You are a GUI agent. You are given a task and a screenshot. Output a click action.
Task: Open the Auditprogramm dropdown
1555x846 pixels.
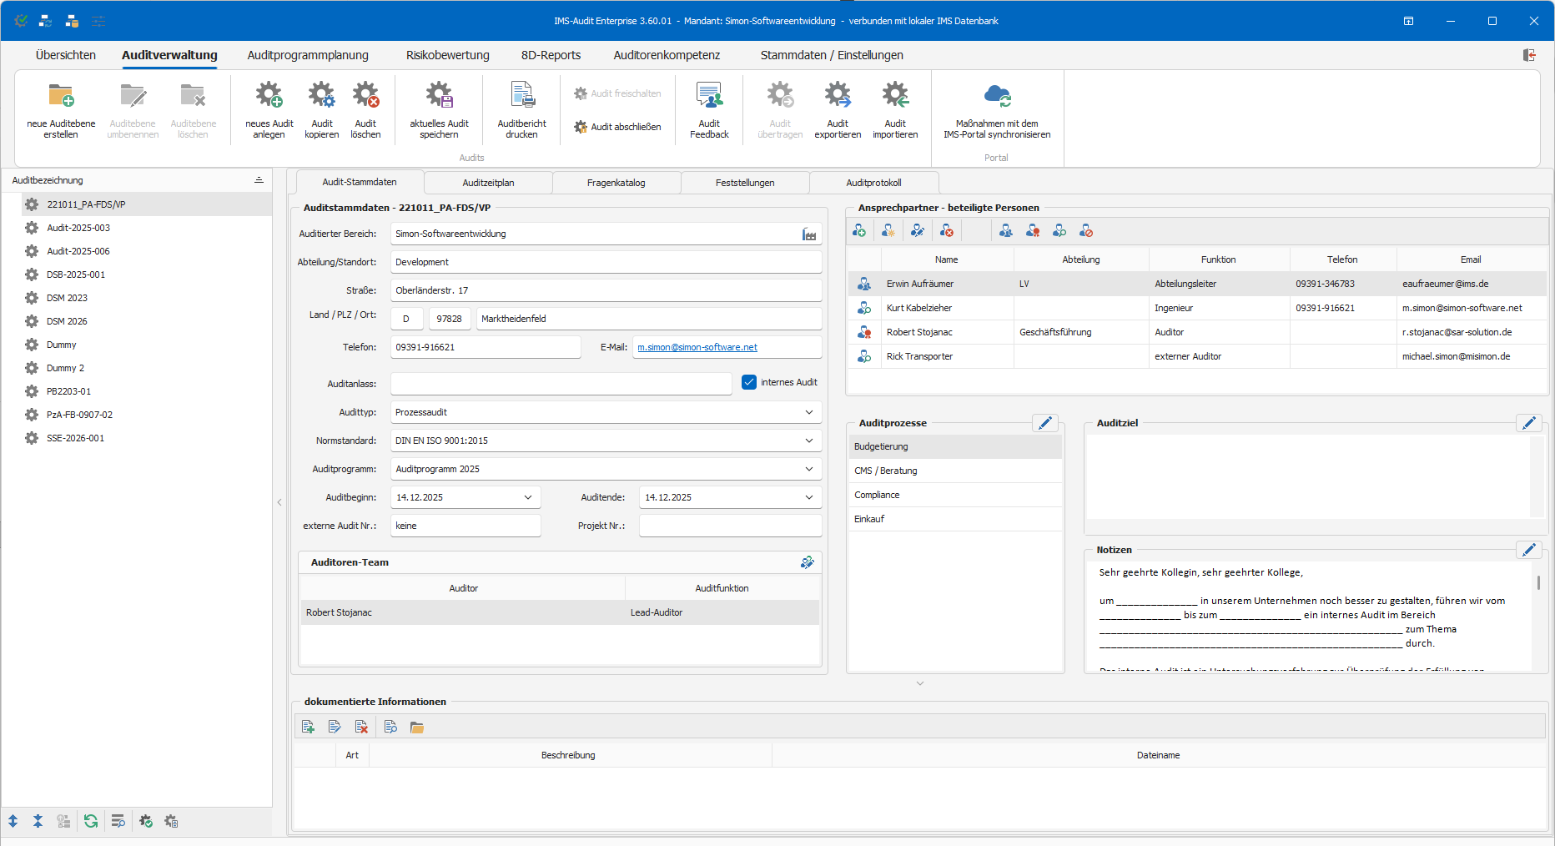(x=809, y=469)
